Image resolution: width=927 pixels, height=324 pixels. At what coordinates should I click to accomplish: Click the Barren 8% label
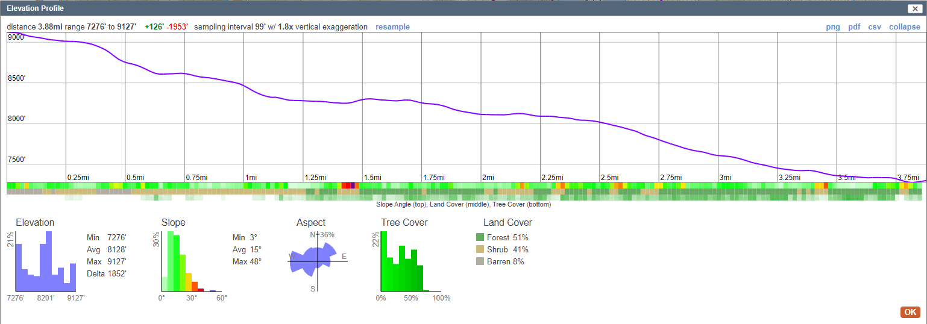[x=505, y=261]
